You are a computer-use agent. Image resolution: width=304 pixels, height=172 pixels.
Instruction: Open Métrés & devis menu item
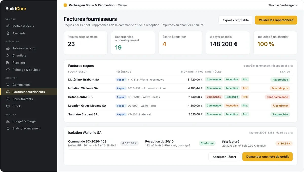[28, 26]
